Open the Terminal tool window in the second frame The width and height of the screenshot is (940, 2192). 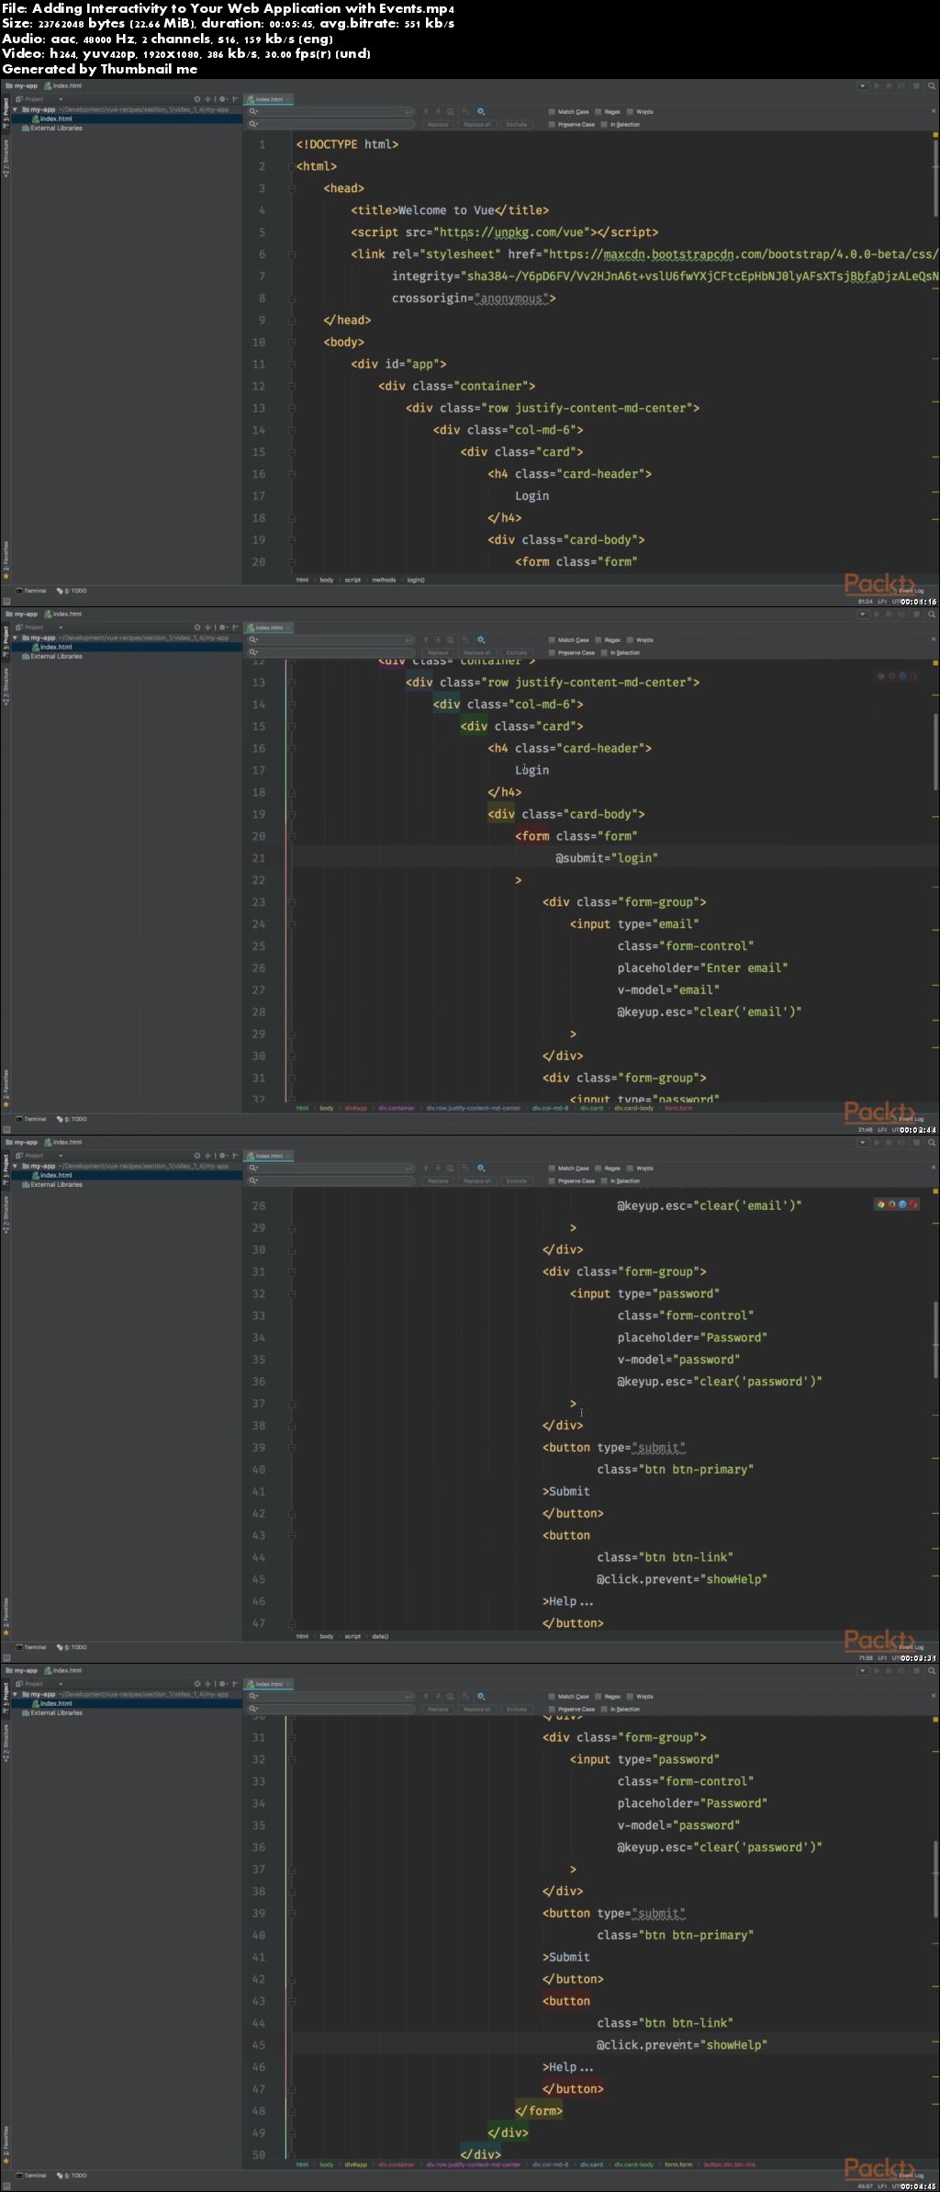click(33, 1119)
